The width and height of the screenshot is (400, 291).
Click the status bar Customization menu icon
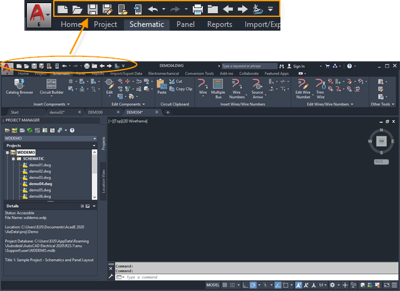click(394, 285)
